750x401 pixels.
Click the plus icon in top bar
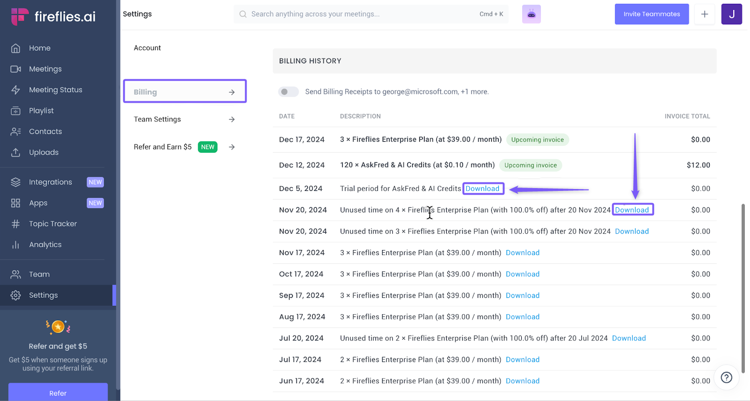point(704,14)
